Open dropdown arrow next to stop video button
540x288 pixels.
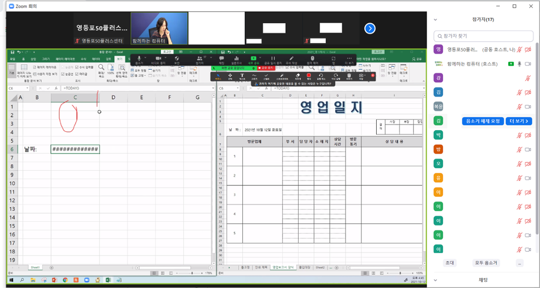[x=165, y=58]
